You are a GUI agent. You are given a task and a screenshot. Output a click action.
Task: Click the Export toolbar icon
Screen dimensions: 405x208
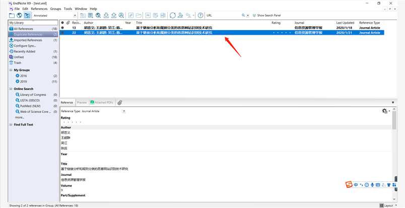(x=114, y=16)
